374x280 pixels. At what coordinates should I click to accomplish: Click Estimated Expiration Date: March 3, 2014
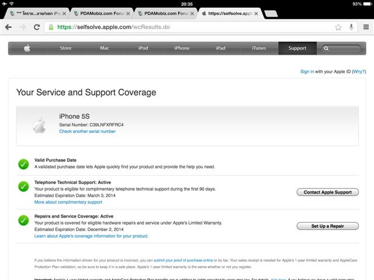75,195
